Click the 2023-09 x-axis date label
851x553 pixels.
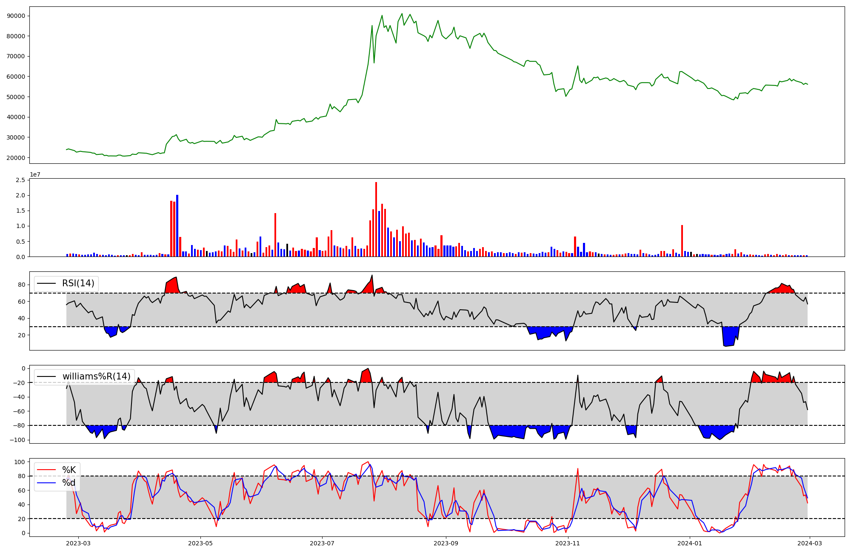[x=446, y=543]
